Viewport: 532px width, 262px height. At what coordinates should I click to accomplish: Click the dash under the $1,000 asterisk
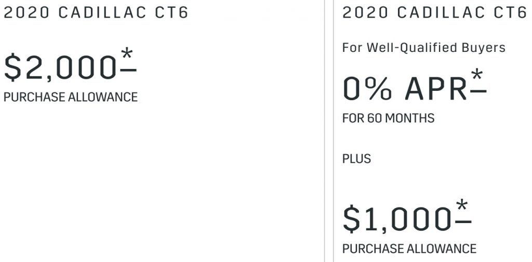click(x=463, y=222)
